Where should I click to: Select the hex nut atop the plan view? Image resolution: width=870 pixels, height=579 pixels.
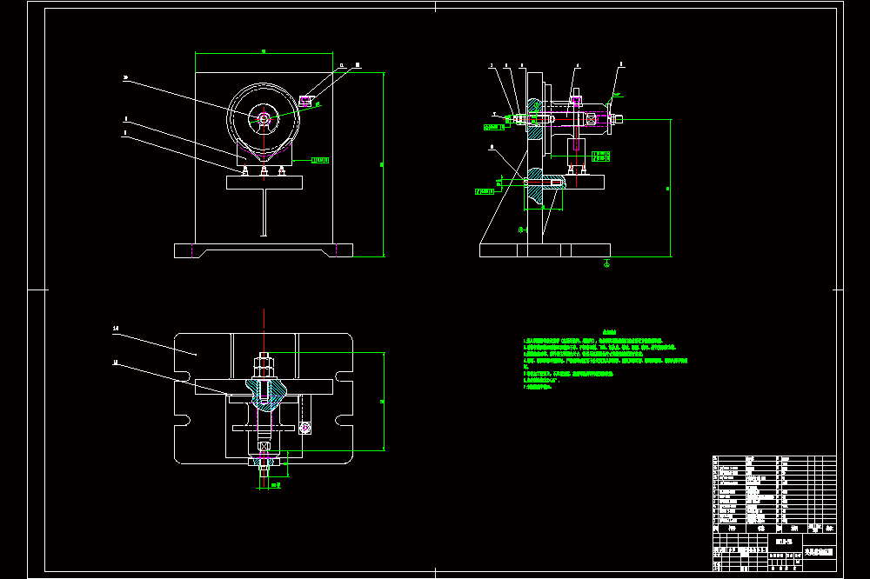(x=264, y=365)
